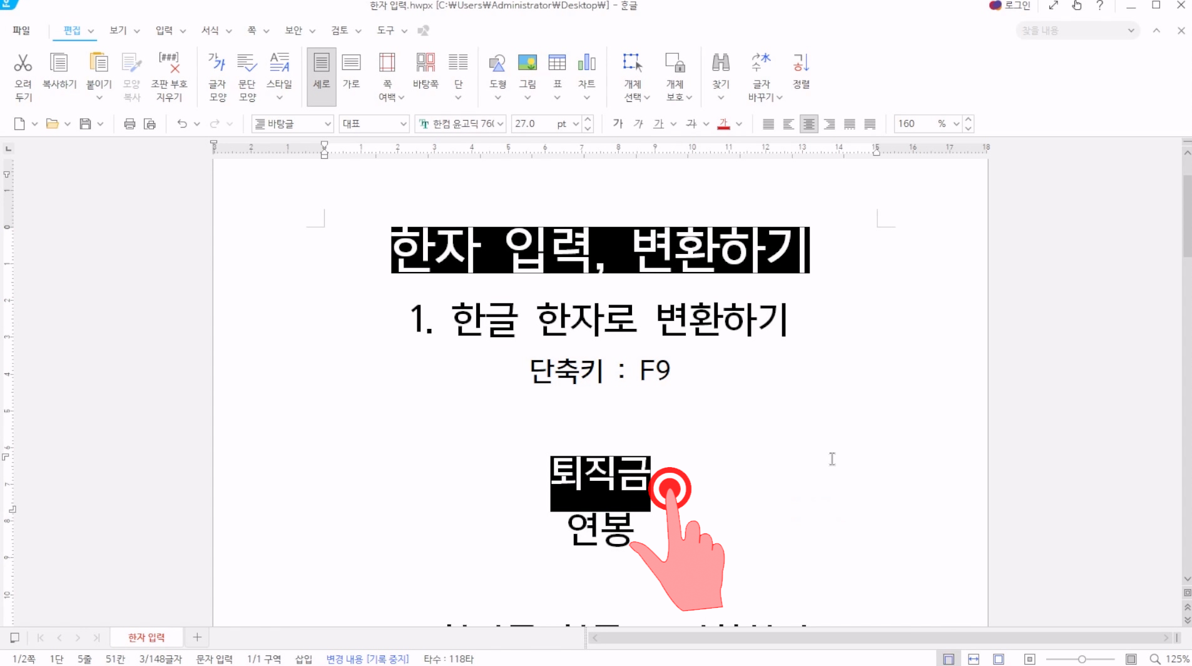Viewport: 1192px width, 666px height.
Task: Toggle underline formatting
Action: pos(658,124)
